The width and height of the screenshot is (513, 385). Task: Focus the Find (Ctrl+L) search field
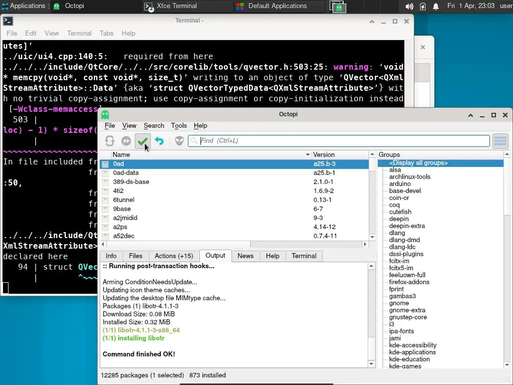point(339,141)
